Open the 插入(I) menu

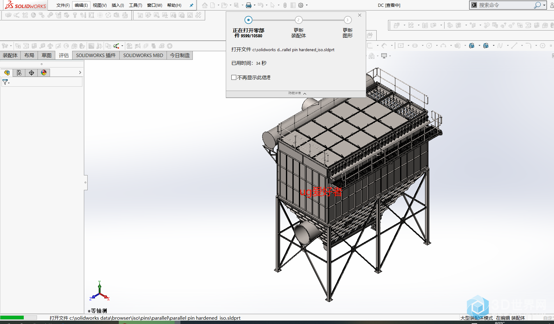(118, 5)
